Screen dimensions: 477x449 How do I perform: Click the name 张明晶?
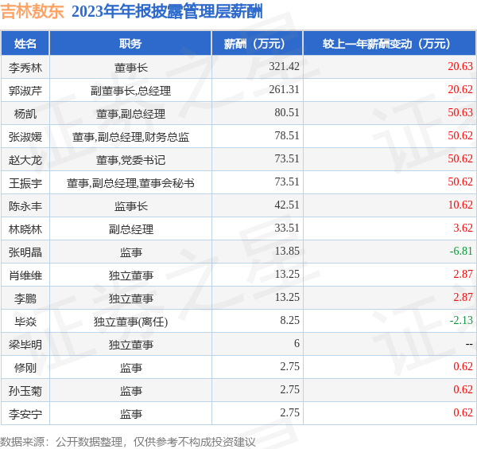coord(25,252)
